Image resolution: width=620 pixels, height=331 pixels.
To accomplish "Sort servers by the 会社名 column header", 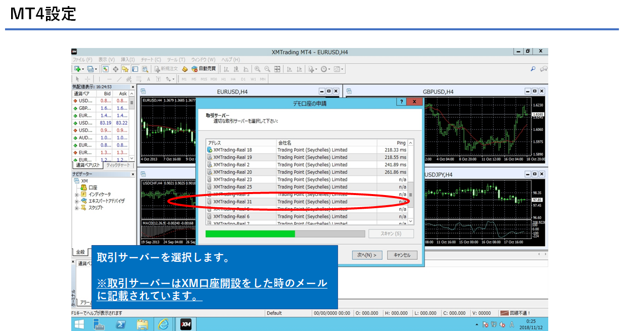I will (326, 143).
